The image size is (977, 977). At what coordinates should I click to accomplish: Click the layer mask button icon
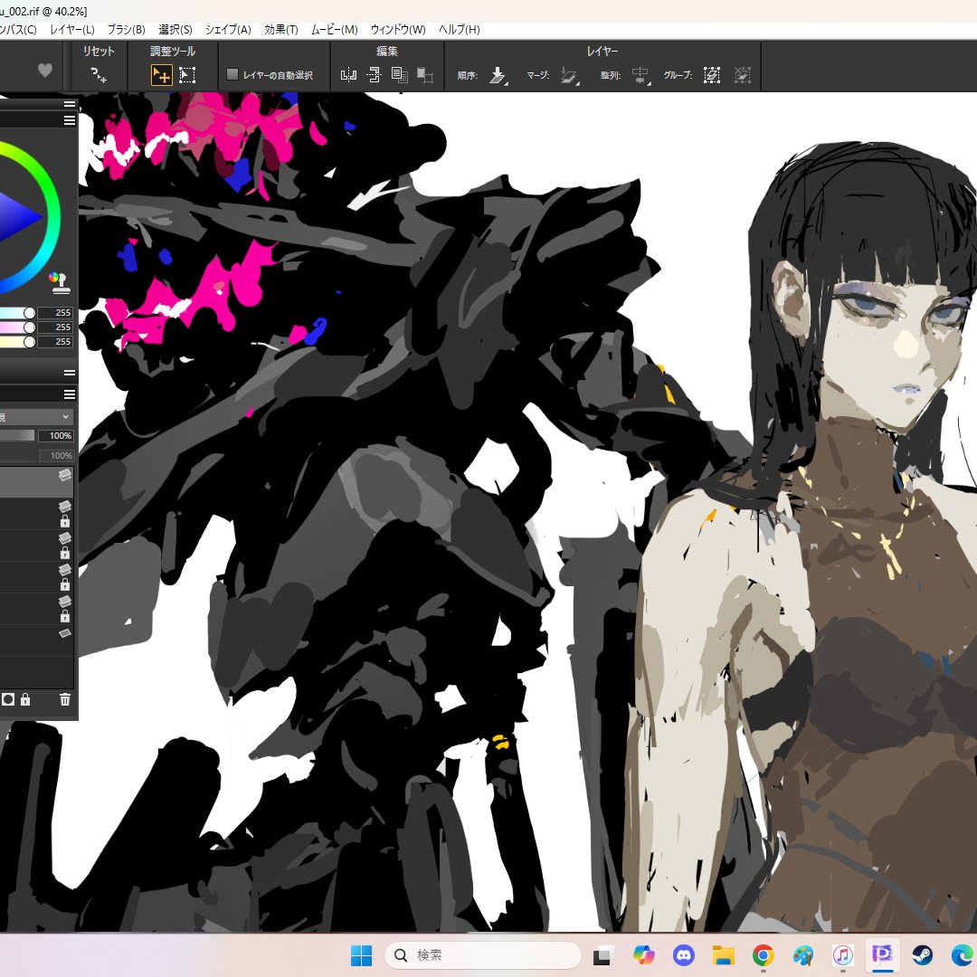point(8,699)
